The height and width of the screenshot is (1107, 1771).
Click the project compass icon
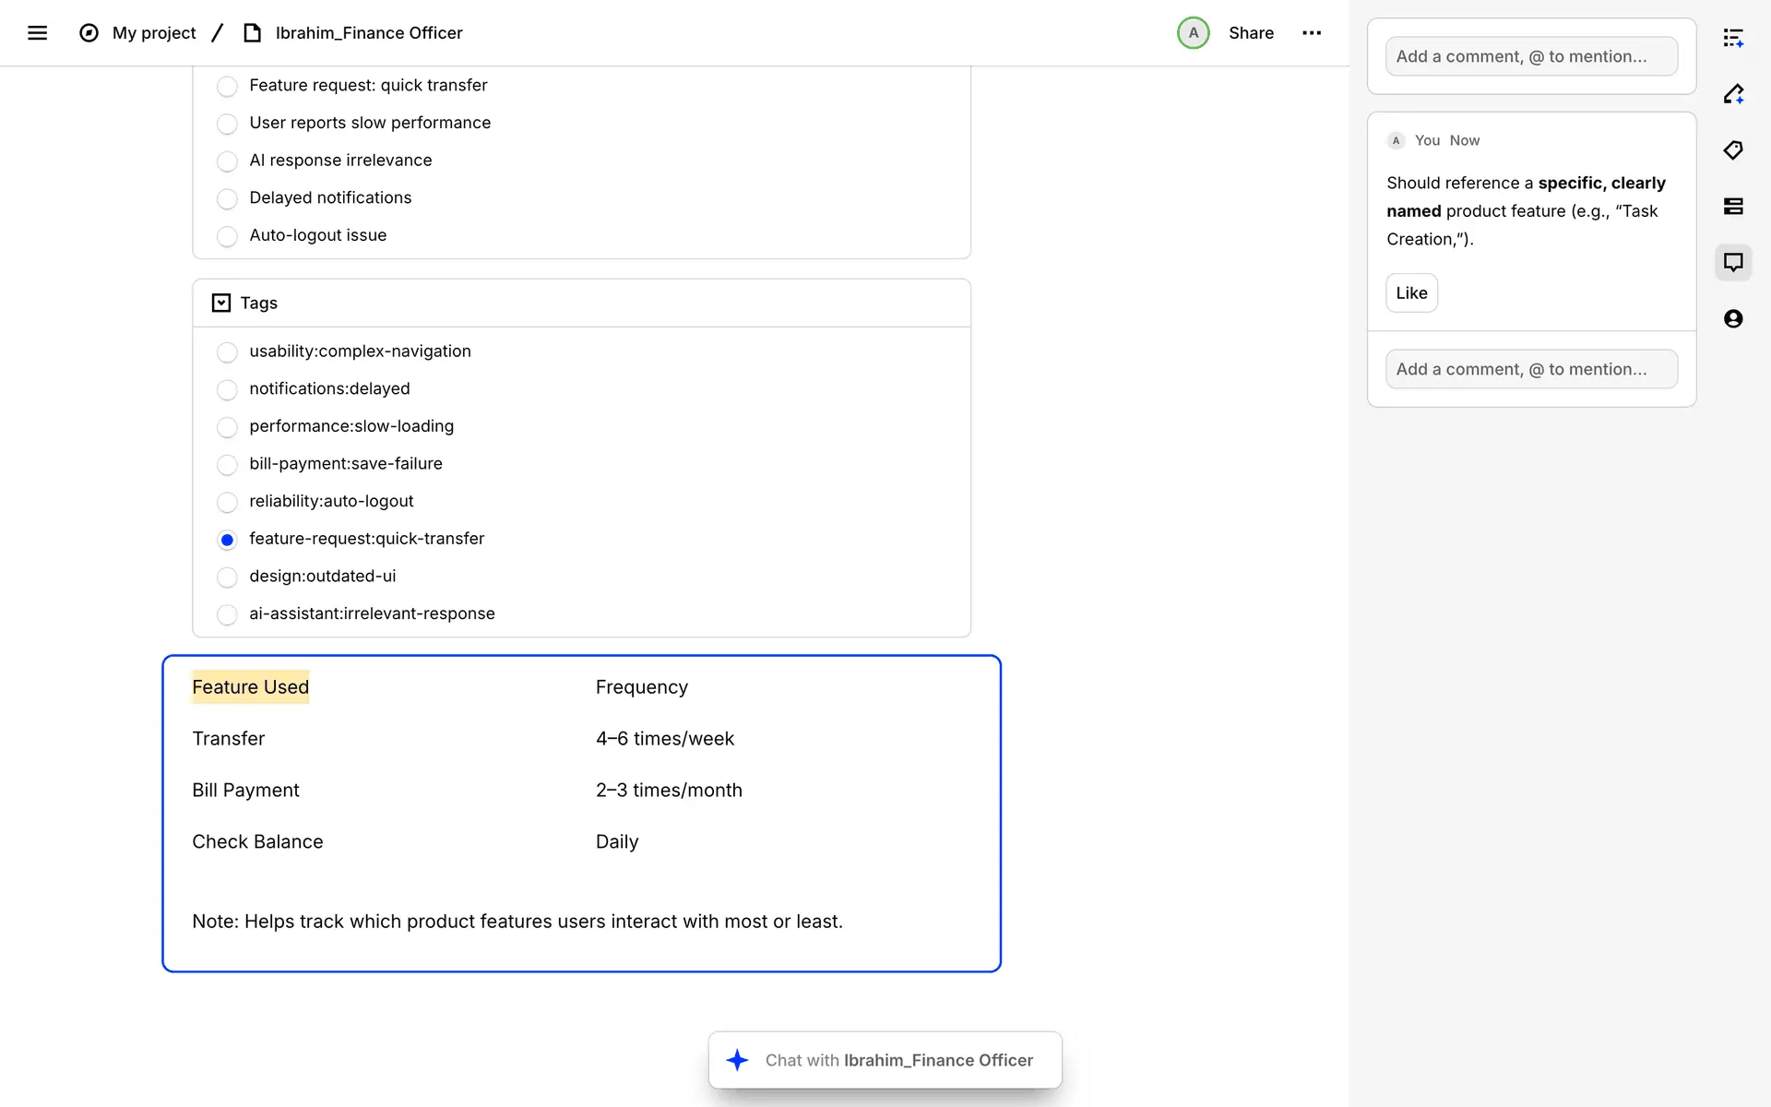click(x=89, y=33)
